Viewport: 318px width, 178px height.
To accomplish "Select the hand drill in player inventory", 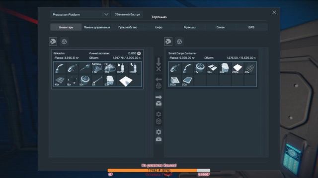I will (x=85, y=68).
